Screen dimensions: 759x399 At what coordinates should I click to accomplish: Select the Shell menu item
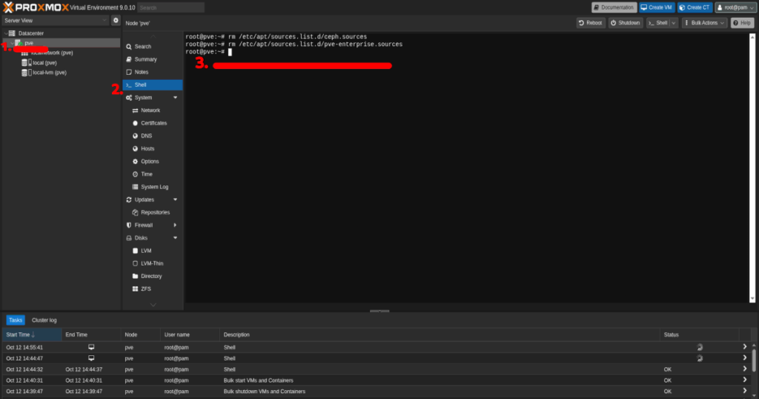(141, 85)
